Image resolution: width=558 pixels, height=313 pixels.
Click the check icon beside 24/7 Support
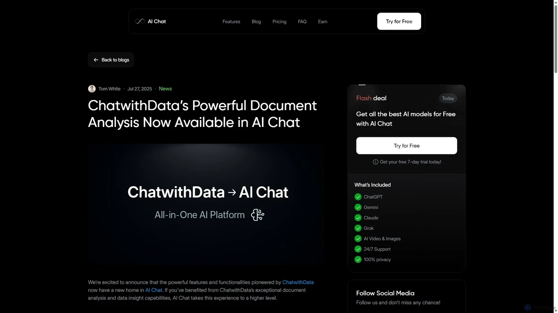358,249
